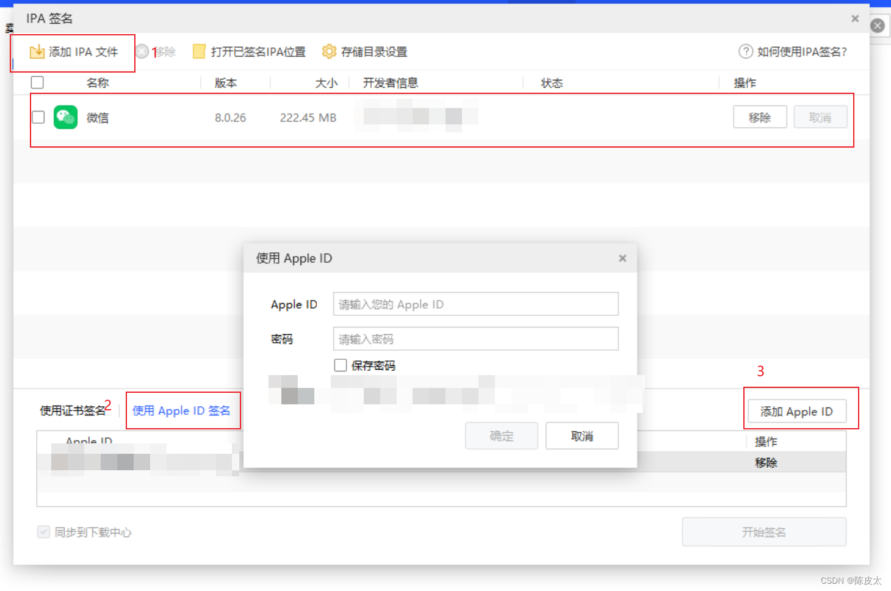
Task: Click the WeChat row 取消 button
Action: [x=820, y=117]
